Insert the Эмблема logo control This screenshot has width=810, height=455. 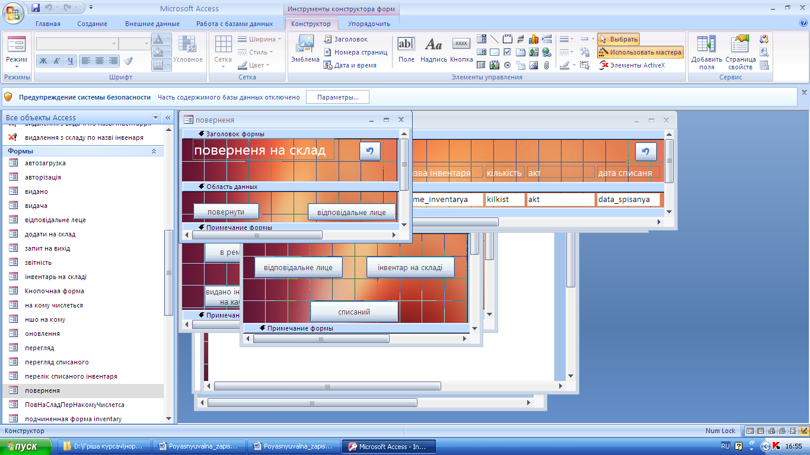point(305,49)
